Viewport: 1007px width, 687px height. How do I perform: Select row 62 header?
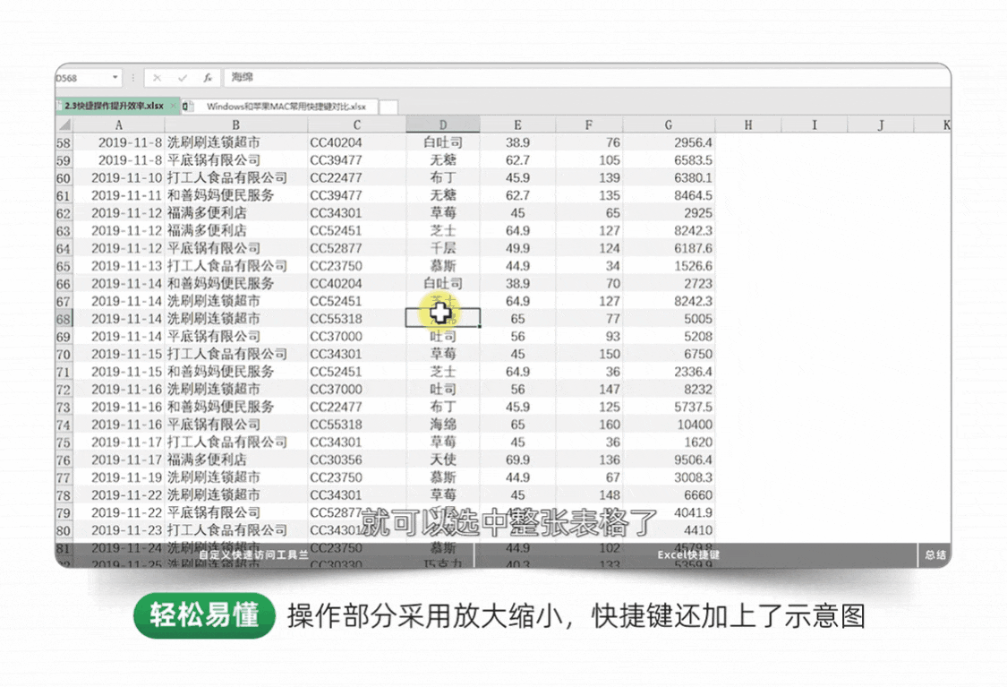(x=64, y=213)
